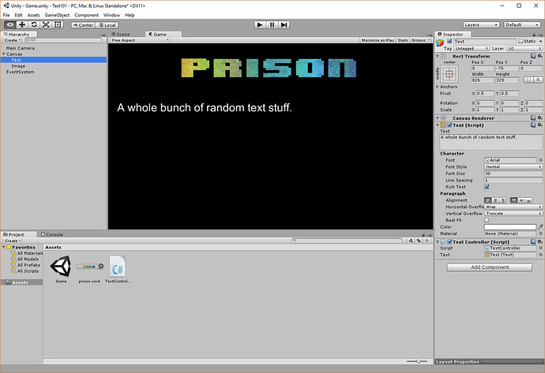This screenshot has width=545, height=373.
Task: Select the Hand (view) tool
Action: [10, 24]
